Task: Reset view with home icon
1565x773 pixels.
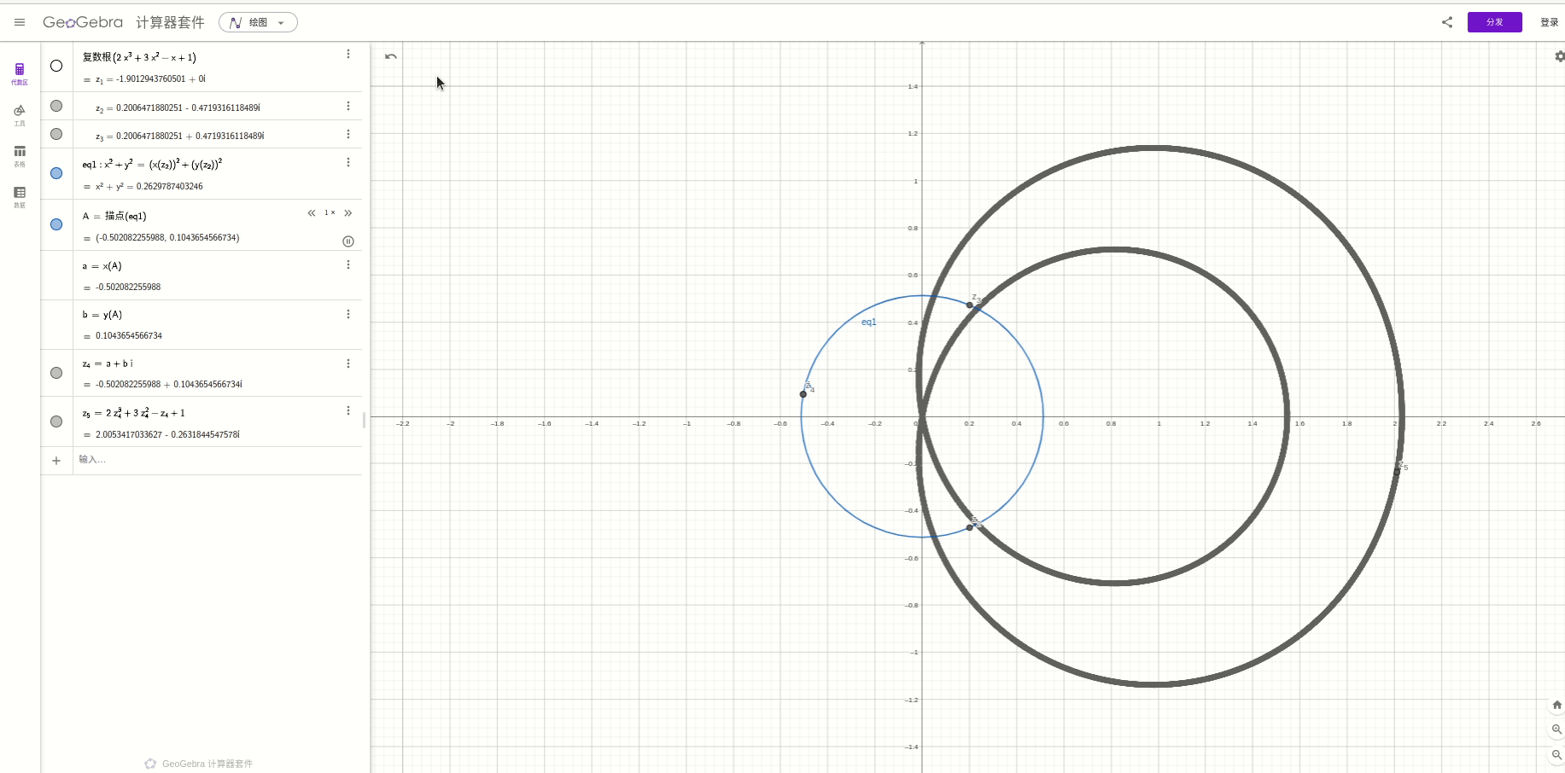Action: pyautogui.click(x=1556, y=705)
